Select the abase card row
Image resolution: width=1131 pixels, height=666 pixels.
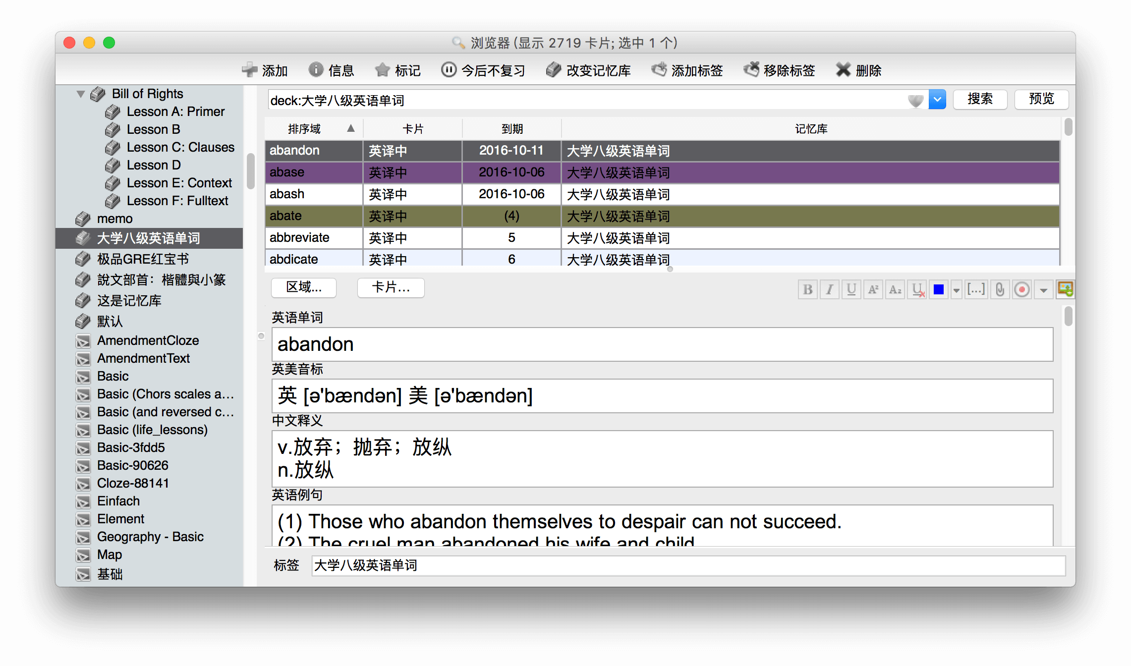[x=662, y=172]
